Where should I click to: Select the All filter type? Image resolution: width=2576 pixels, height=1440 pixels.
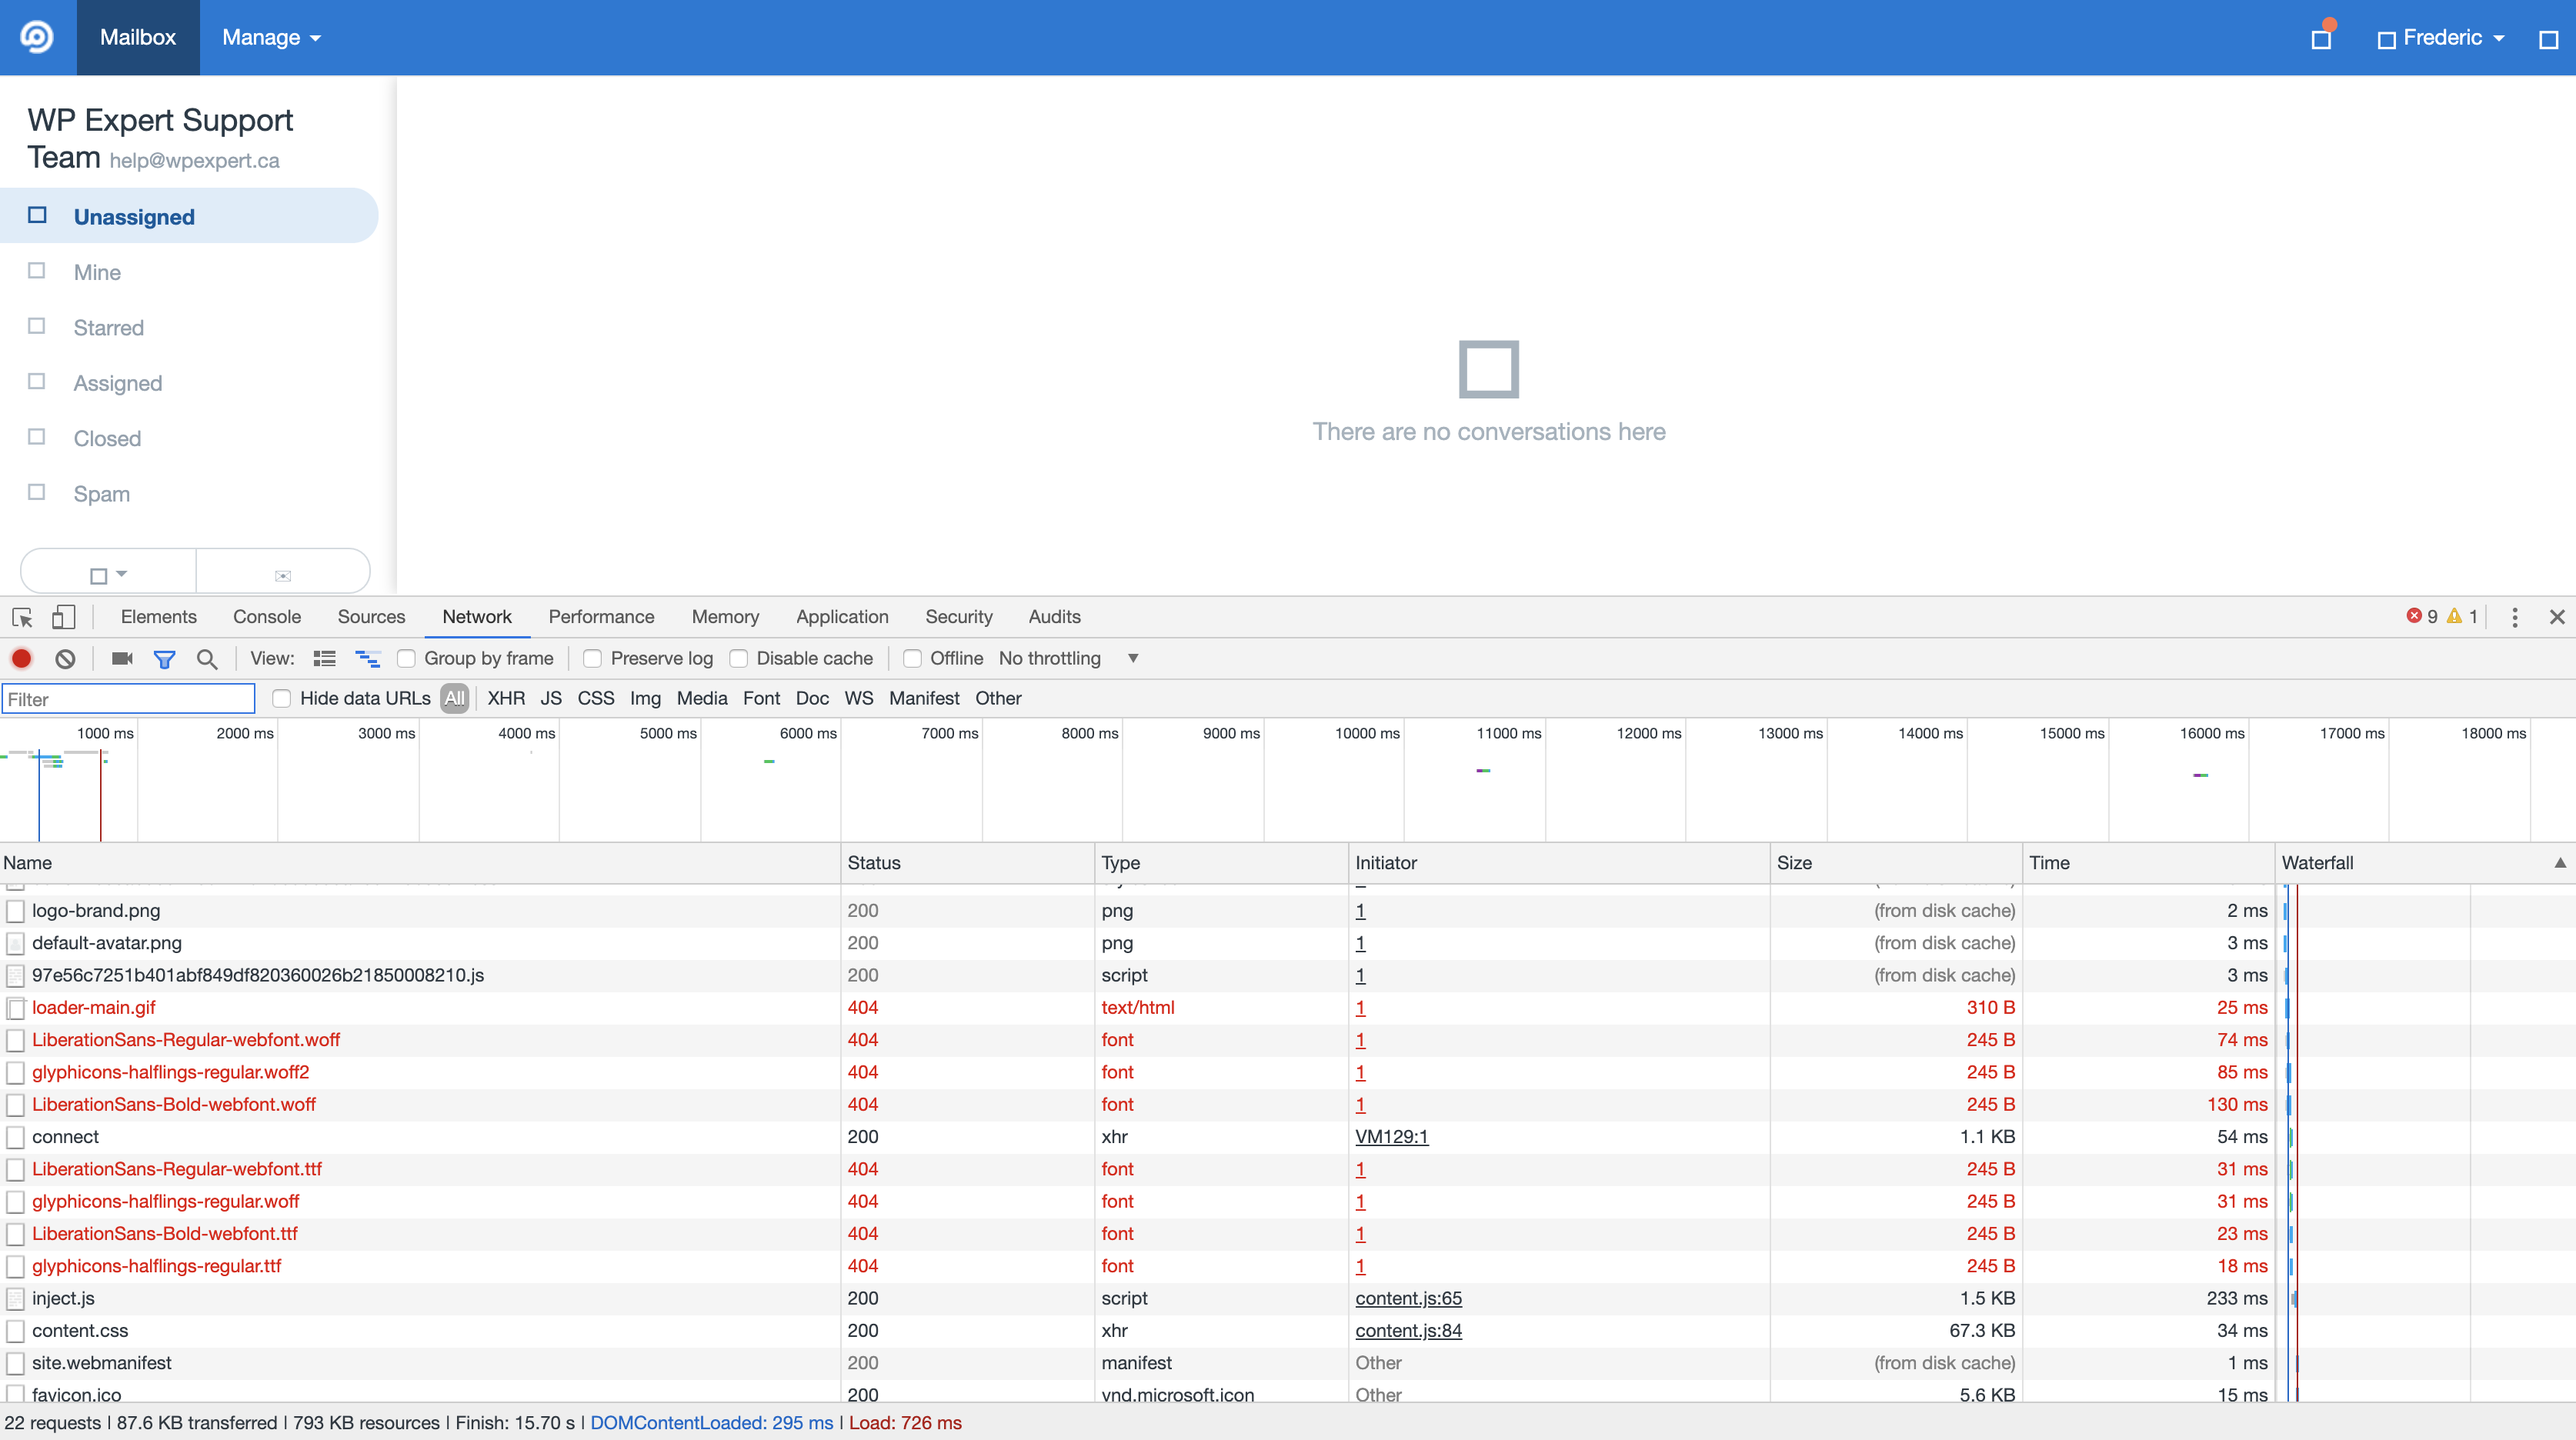tap(454, 698)
